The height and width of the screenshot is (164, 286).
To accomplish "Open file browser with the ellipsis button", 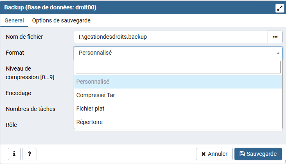I will (275, 37).
